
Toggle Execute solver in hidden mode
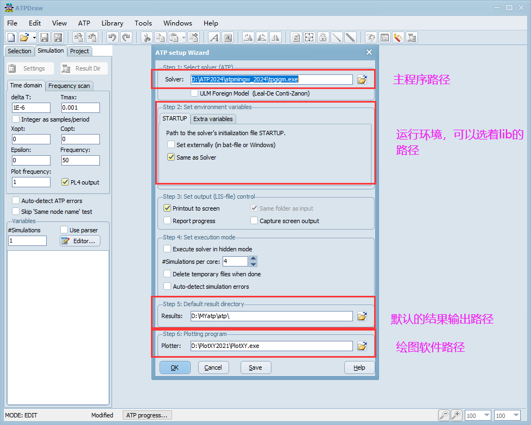(167, 249)
